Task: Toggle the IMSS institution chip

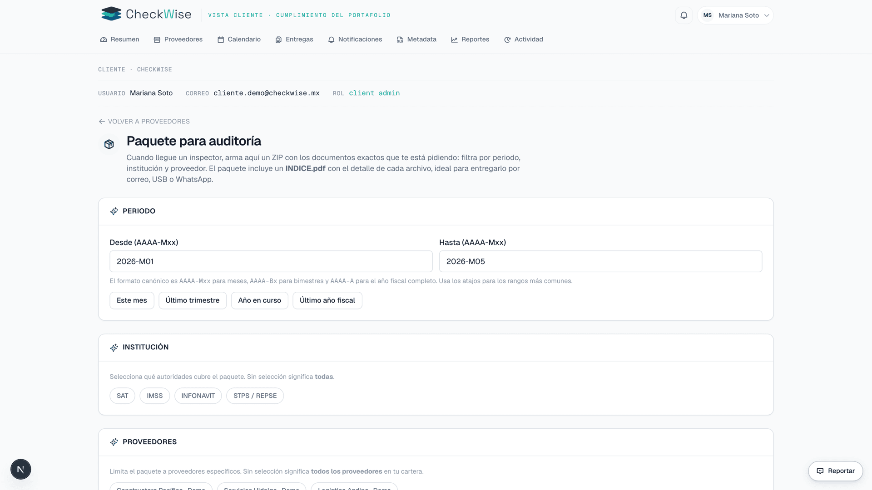Action: [155, 396]
